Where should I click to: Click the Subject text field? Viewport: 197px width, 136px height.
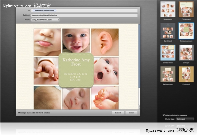tap(84, 15)
